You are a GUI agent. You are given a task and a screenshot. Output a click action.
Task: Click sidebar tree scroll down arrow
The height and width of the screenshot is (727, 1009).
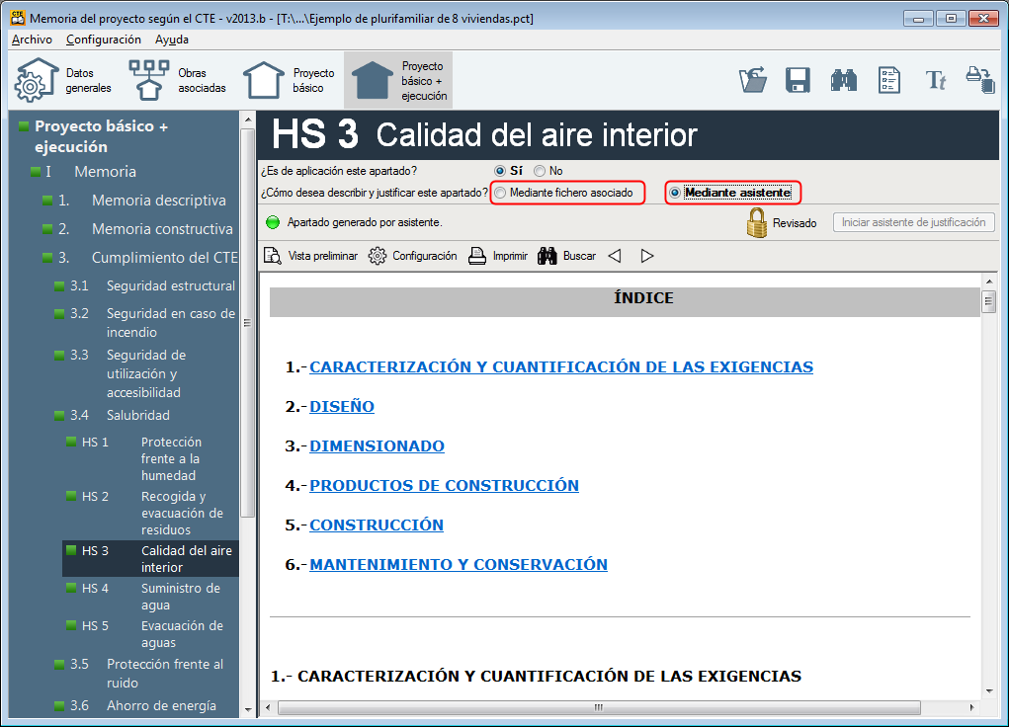point(248,709)
